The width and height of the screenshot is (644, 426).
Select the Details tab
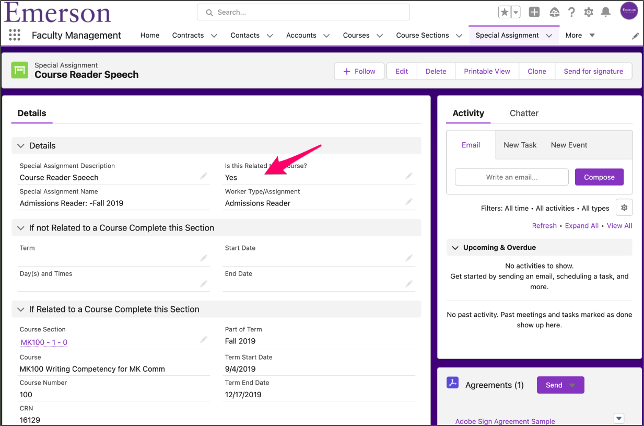32,113
